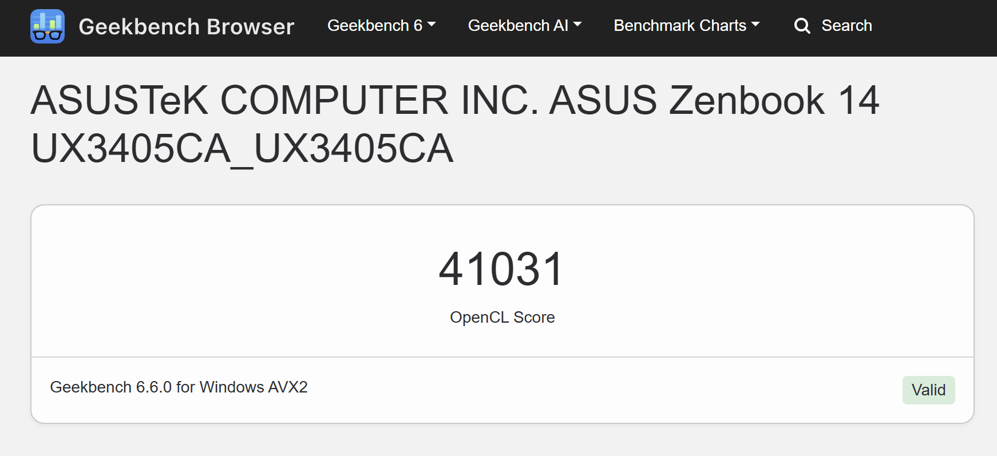Click the ASUS Zenbook 14 page heading

point(454,124)
